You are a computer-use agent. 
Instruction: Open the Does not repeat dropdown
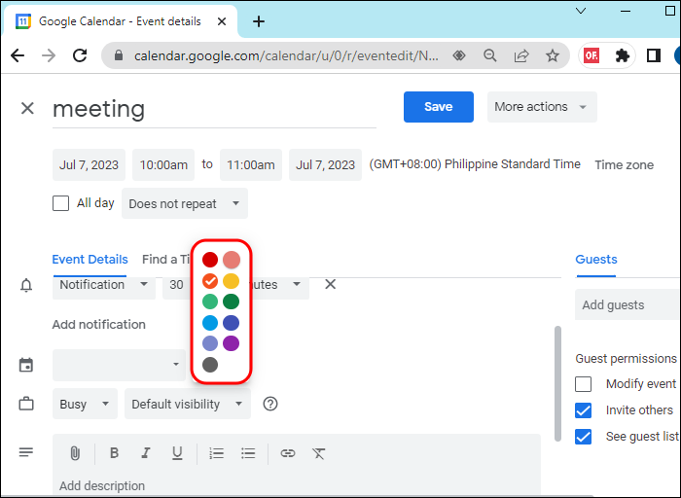click(x=185, y=204)
